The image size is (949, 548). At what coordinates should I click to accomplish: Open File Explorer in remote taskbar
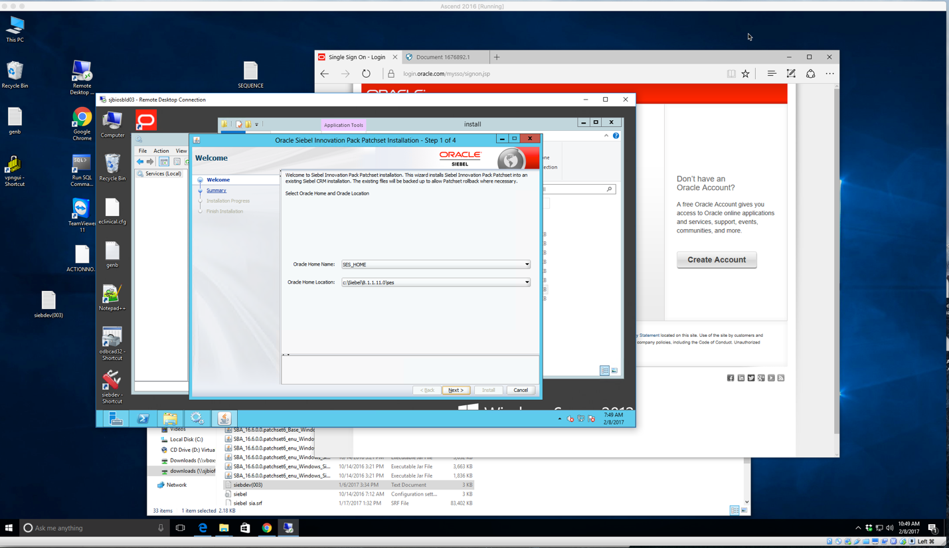[x=170, y=418]
